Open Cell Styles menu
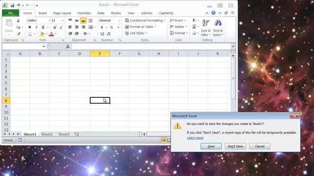The width and height of the screenshot is (314, 176). tap(136, 33)
